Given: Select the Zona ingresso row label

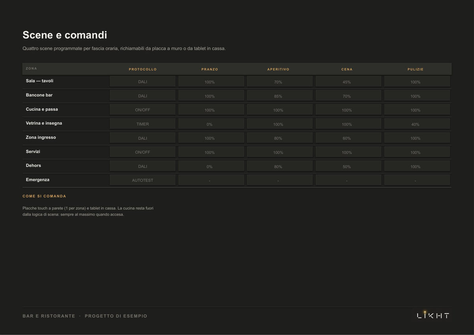Looking at the screenshot, I should (x=41, y=137).
